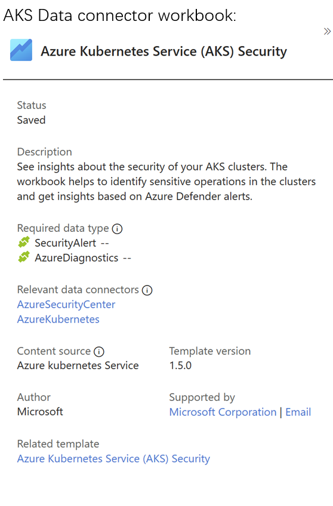Viewport: 333px width, 506px height.
Task: Open the Microsoft Corporation support link
Action: 223,412
